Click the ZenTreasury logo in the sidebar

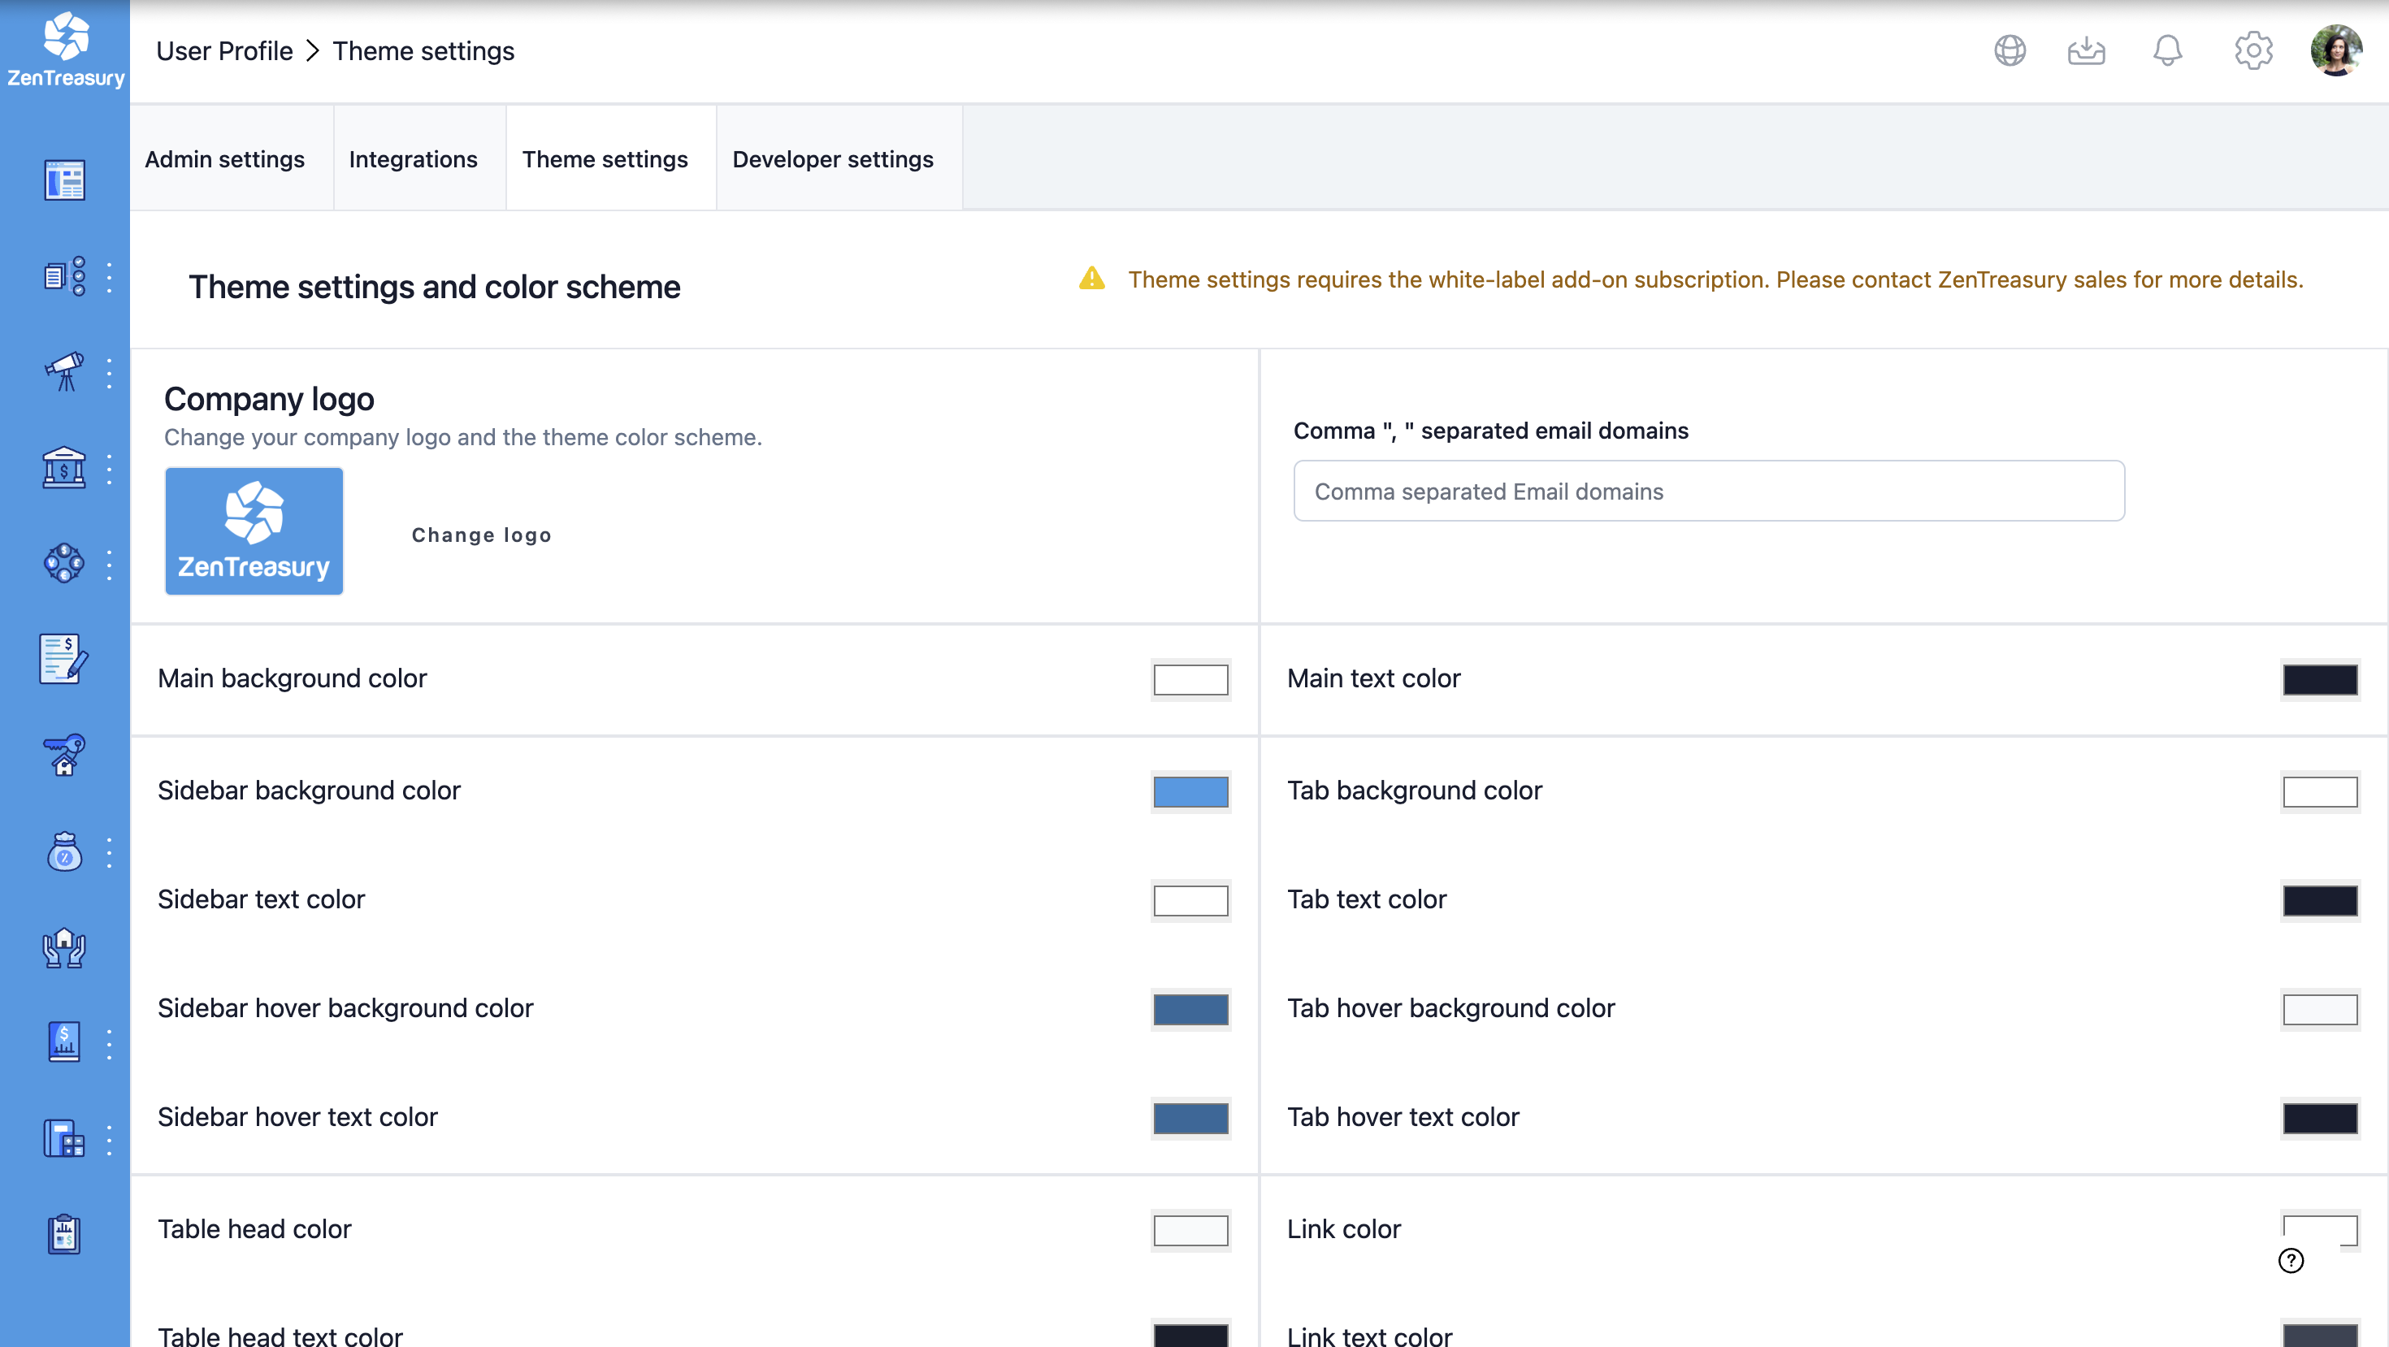click(x=66, y=51)
